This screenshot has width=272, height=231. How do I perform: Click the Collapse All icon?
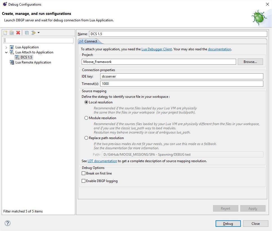coord(27,33)
